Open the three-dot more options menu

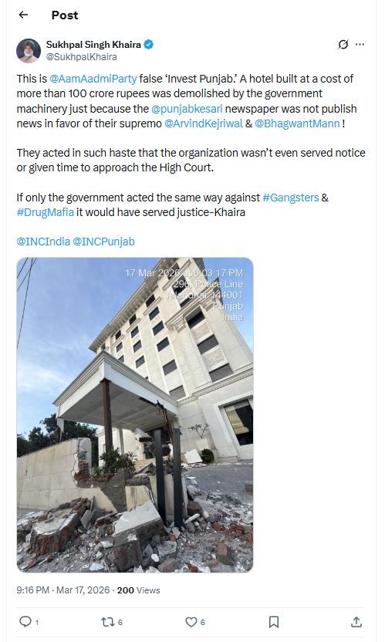tap(360, 44)
